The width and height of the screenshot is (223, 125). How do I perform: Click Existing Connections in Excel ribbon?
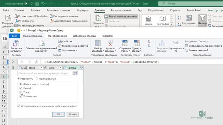(x=69, y=21)
